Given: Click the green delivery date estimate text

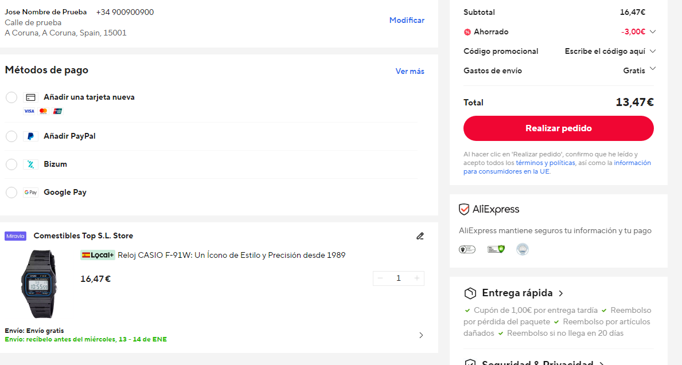Looking at the screenshot, I should [85, 339].
